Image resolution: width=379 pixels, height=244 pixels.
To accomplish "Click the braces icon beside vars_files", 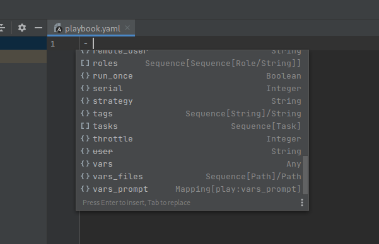I will [85, 176].
